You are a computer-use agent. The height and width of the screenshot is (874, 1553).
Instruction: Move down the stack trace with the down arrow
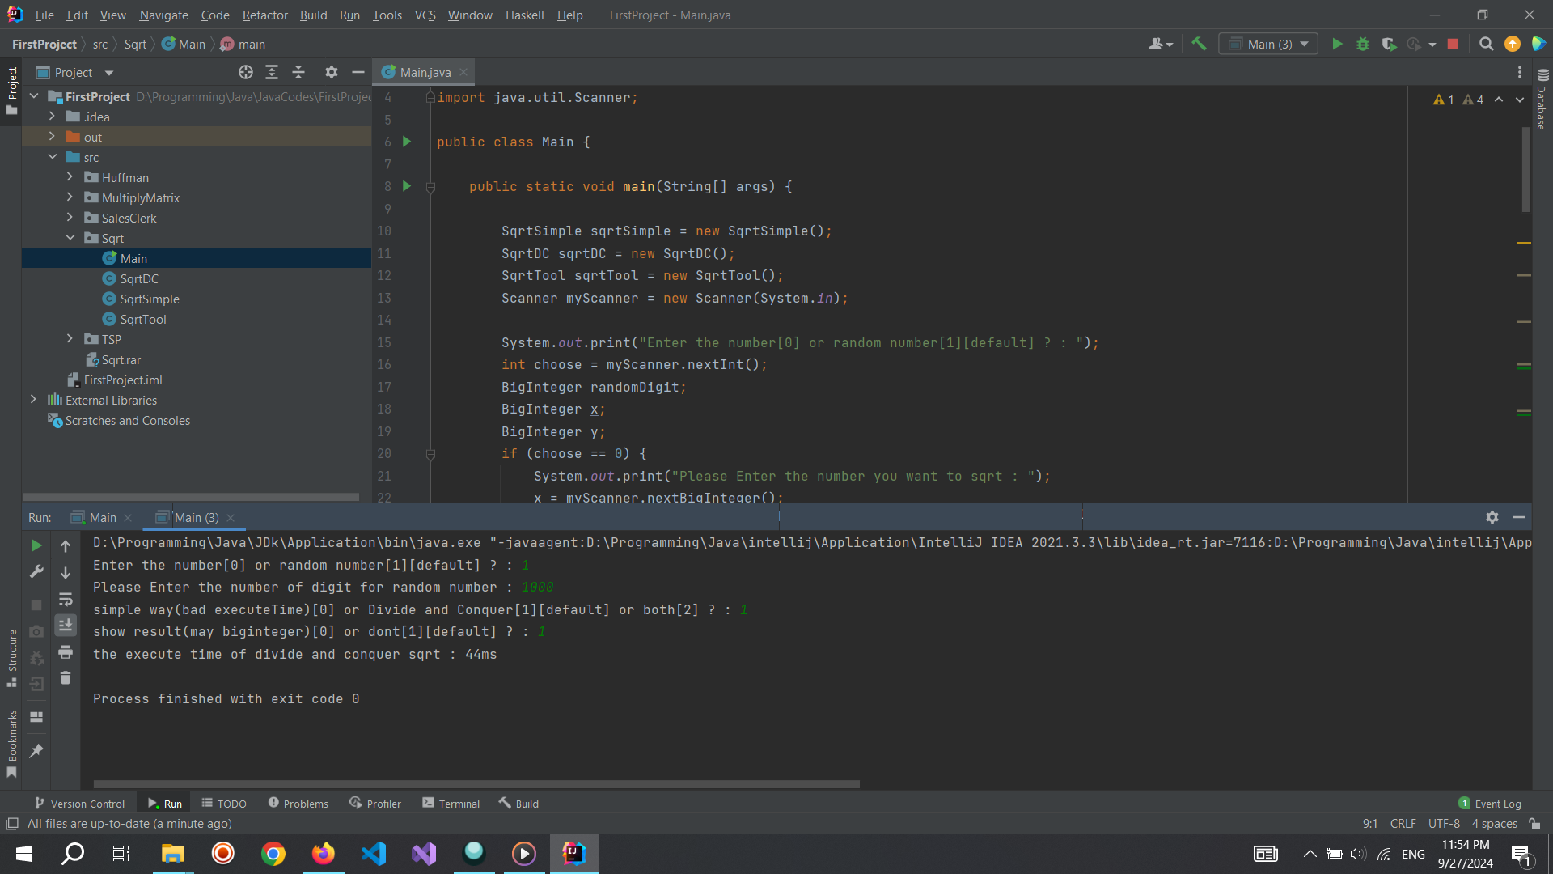(x=66, y=573)
